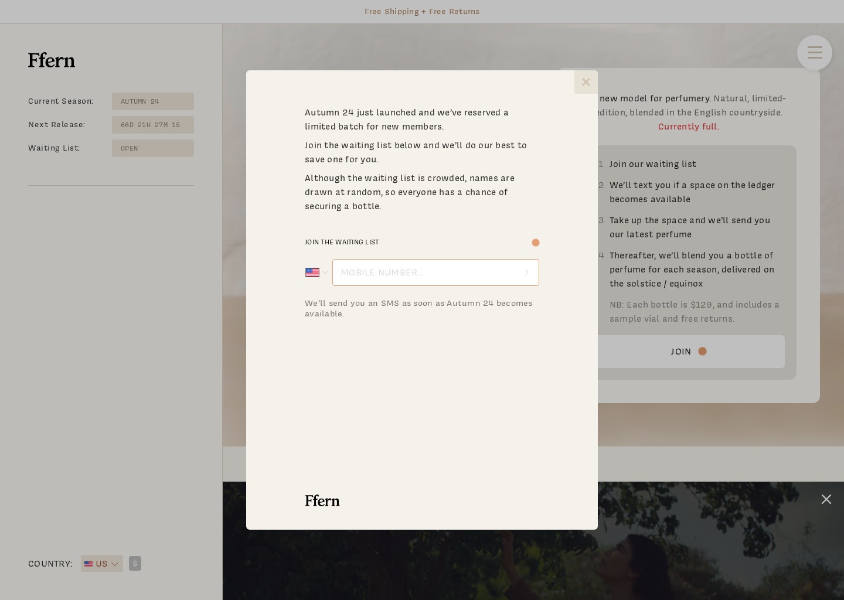Click Free Shipping + Free Returns banner

point(422,12)
